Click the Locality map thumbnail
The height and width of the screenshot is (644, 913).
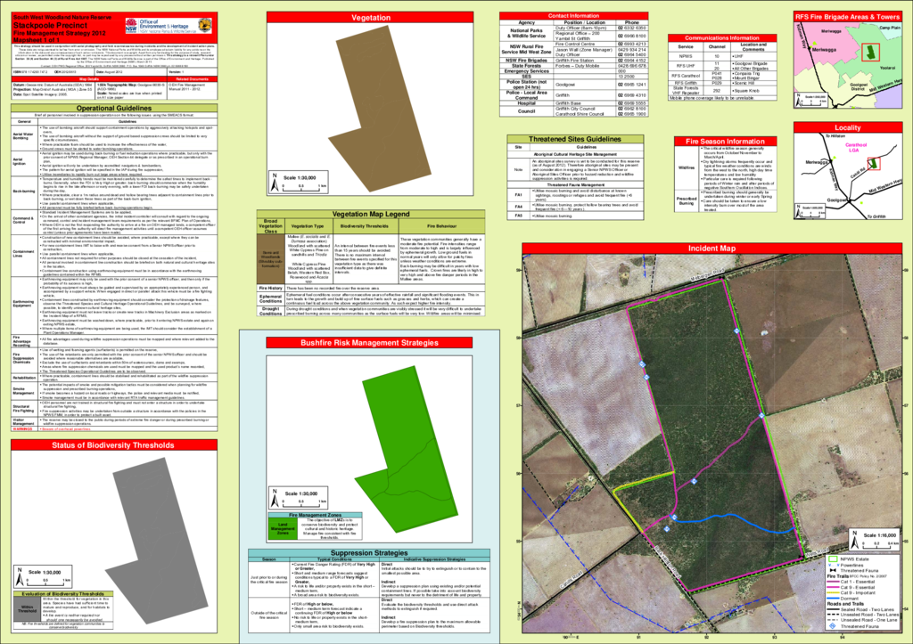point(848,175)
